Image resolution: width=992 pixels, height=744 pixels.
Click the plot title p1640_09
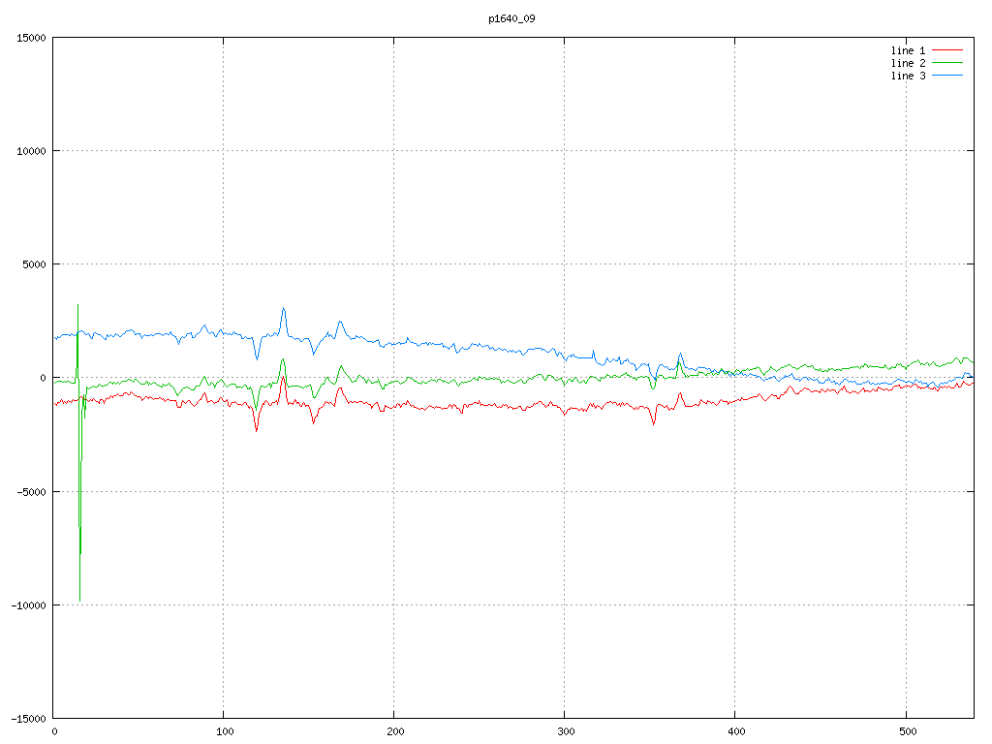[x=511, y=18]
